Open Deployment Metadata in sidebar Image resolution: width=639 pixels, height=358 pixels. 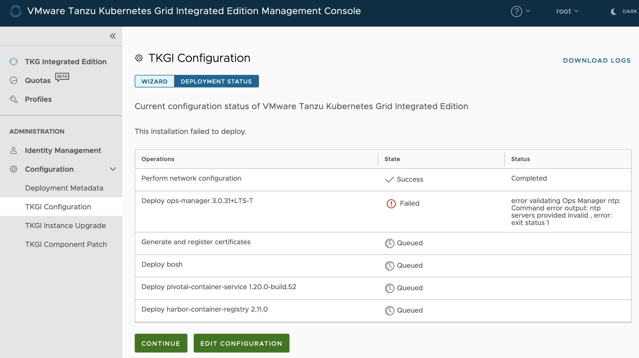[64, 188]
